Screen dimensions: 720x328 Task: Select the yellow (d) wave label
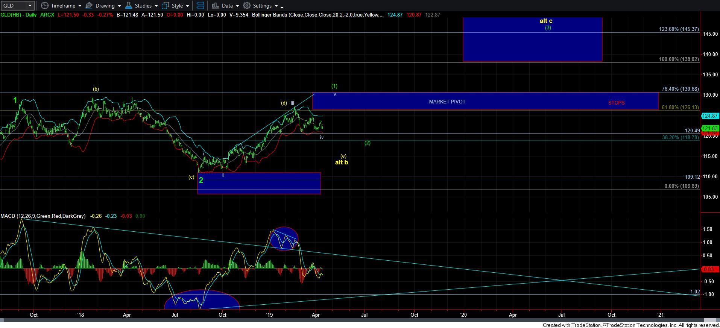tap(284, 103)
